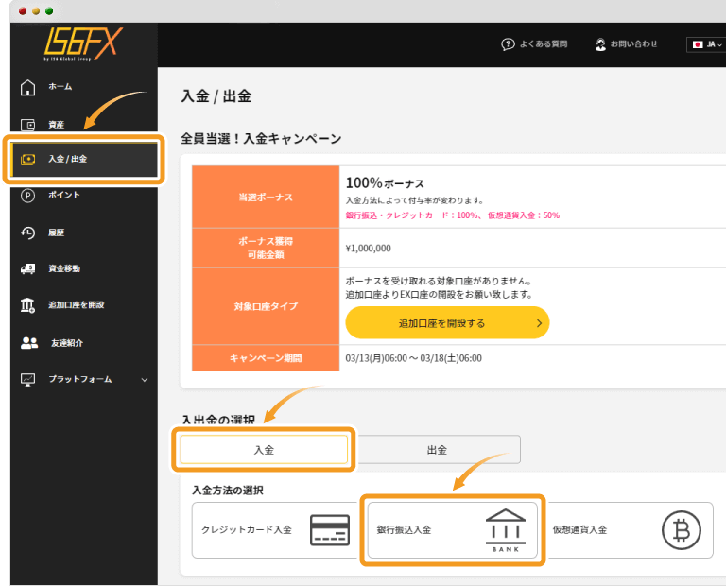Click the arrow on 追加口座を開設する button
The width and height of the screenshot is (726, 586).
pyautogui.click(x=539, y=323)
